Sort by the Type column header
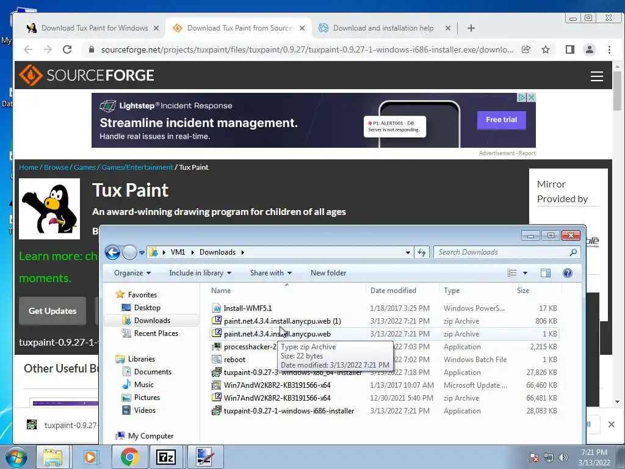Screen dimensions: 625x469 click(452, 290)
